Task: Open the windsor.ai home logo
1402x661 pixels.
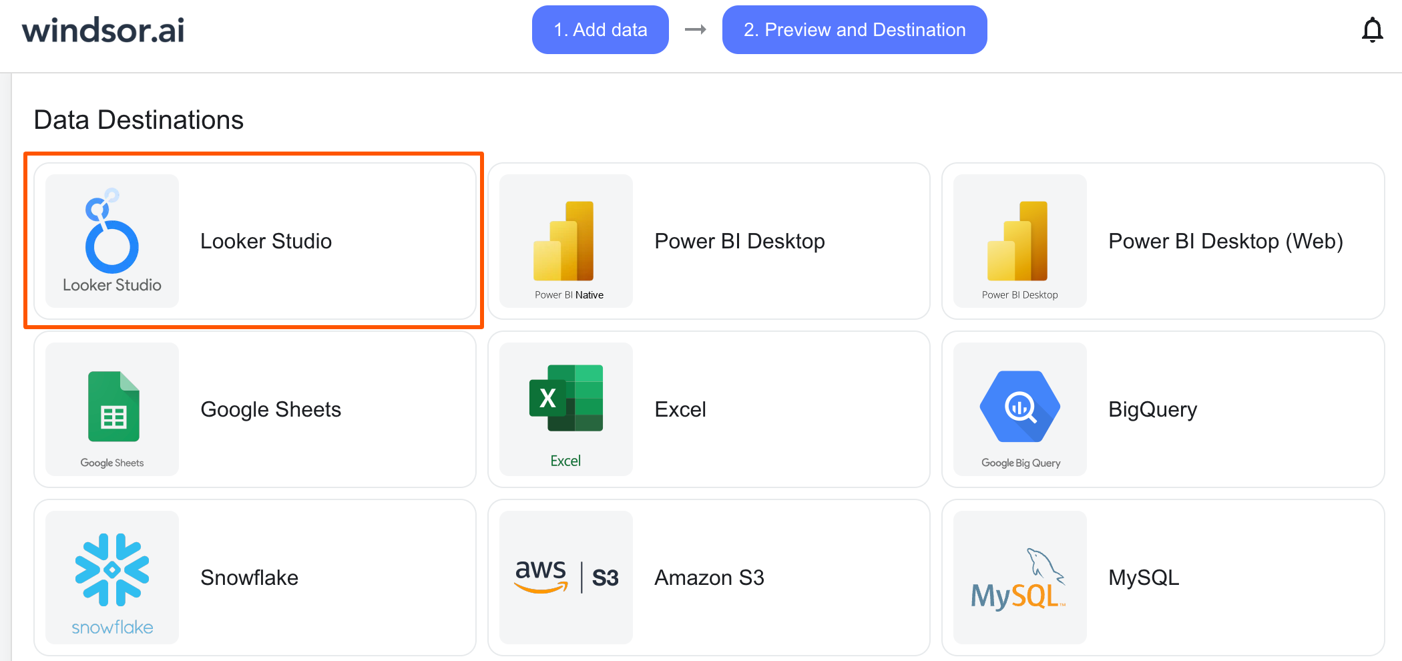Action: [103, 30]
